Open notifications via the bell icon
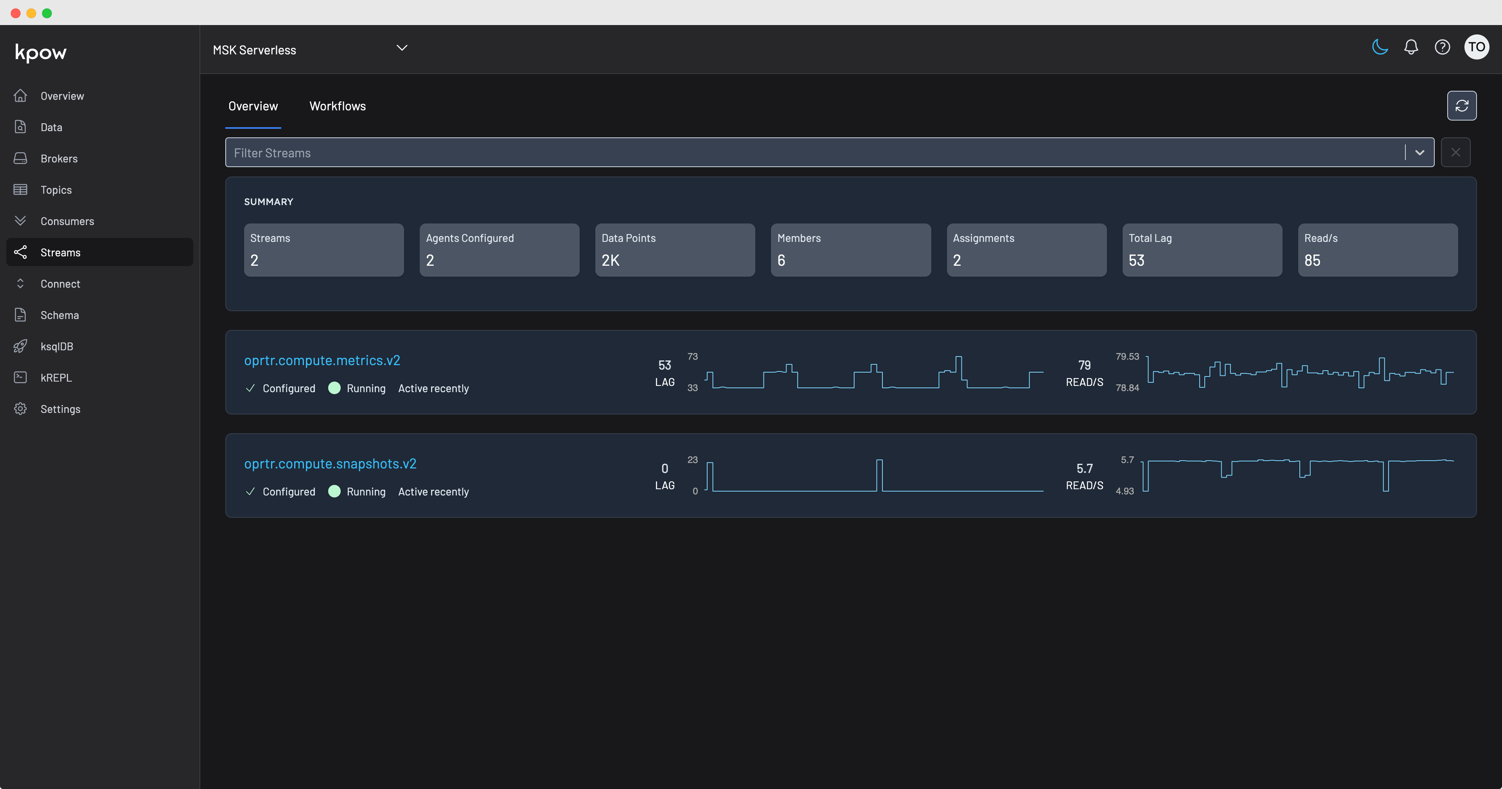Viewport: 1502px width, 789px height. coord(1411,47)
